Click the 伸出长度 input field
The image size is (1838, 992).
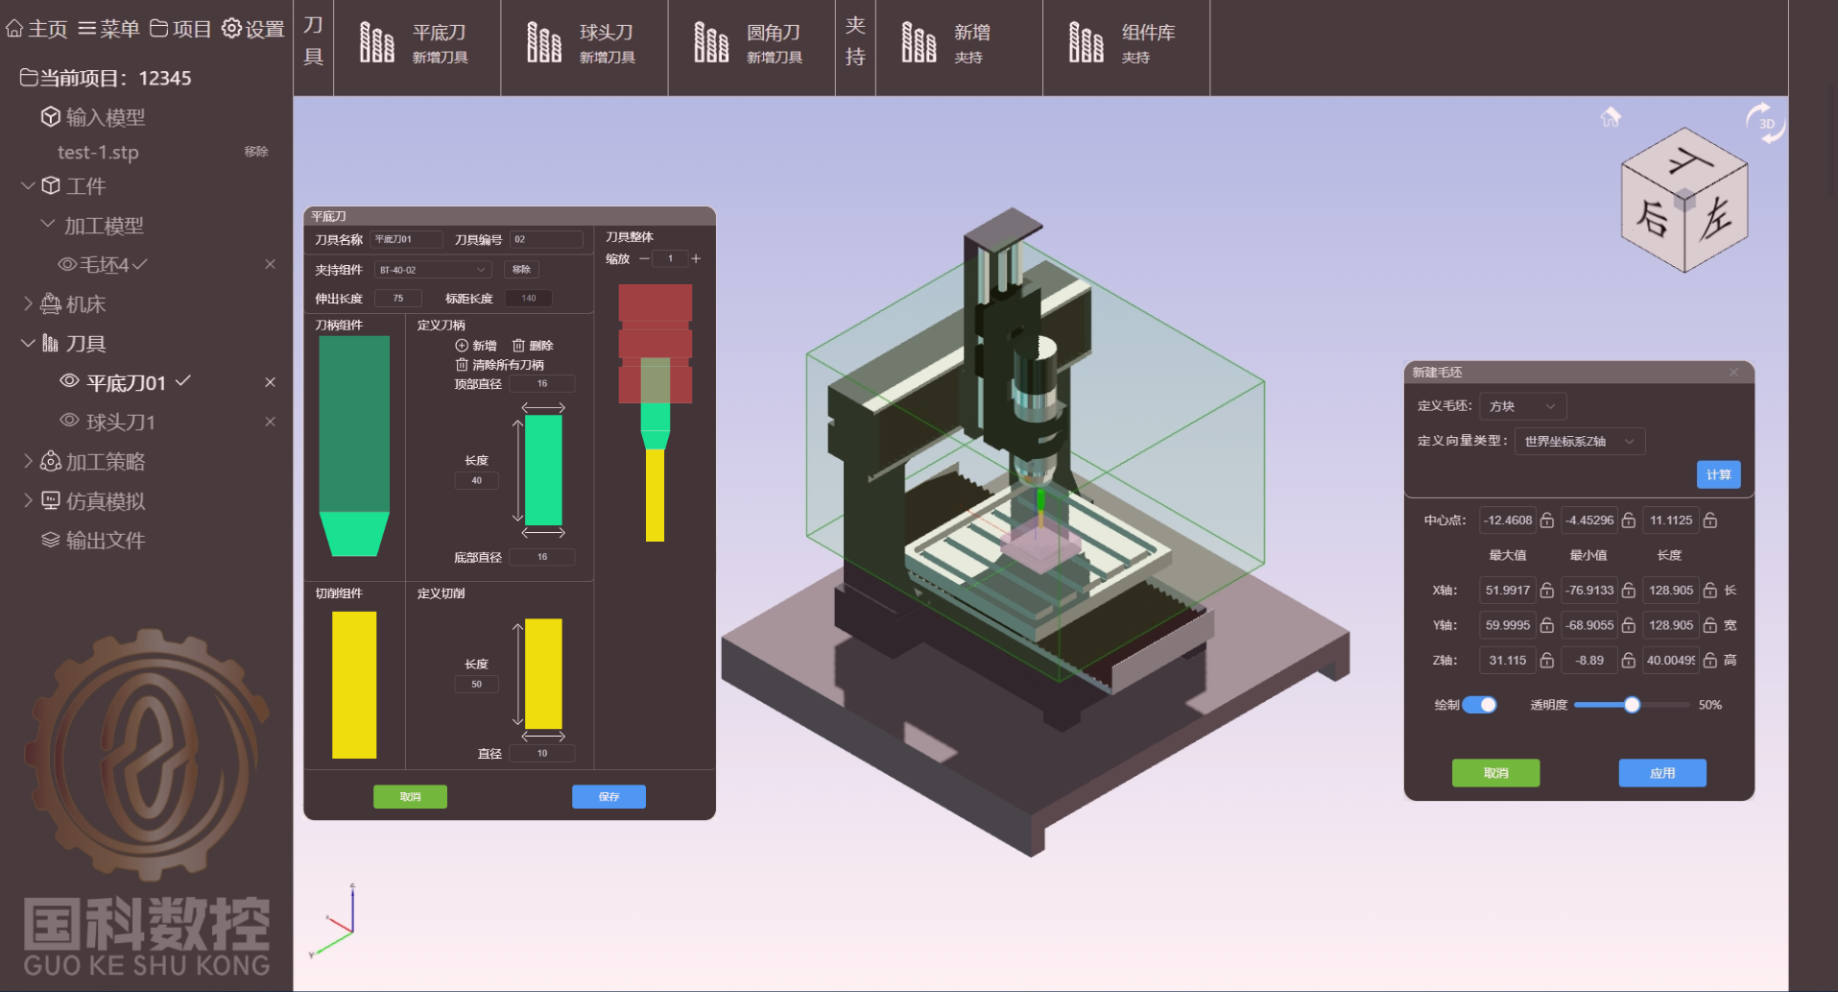398,299
